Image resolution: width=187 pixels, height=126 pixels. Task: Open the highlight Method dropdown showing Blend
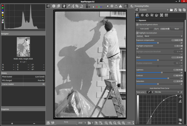[x=163, y=36]
